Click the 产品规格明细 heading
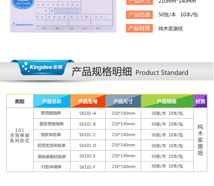This screenshot has height=186, width=214. click(102, 72)
